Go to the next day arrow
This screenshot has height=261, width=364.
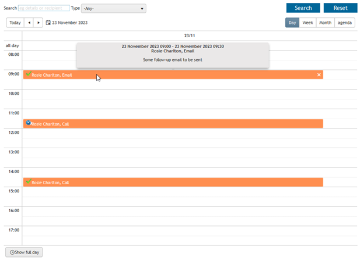pyautogui.click(x=38, y=23)
